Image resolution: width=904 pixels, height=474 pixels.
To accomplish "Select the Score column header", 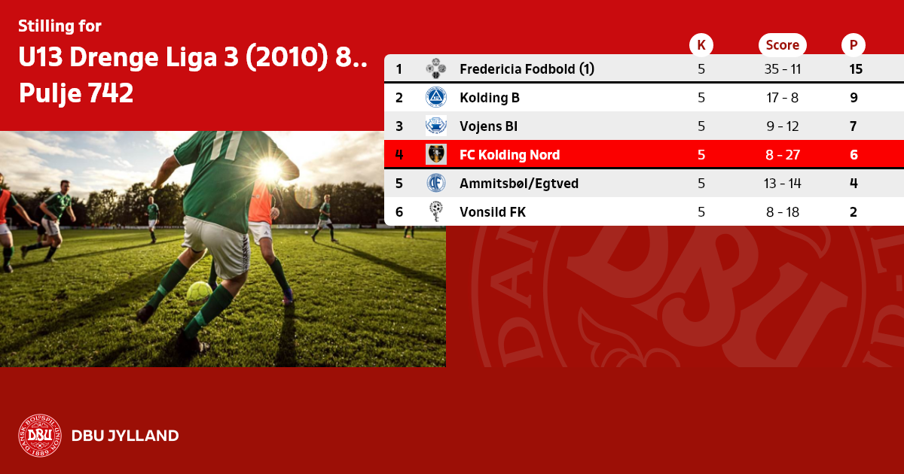I will click(x=783, y=45).
